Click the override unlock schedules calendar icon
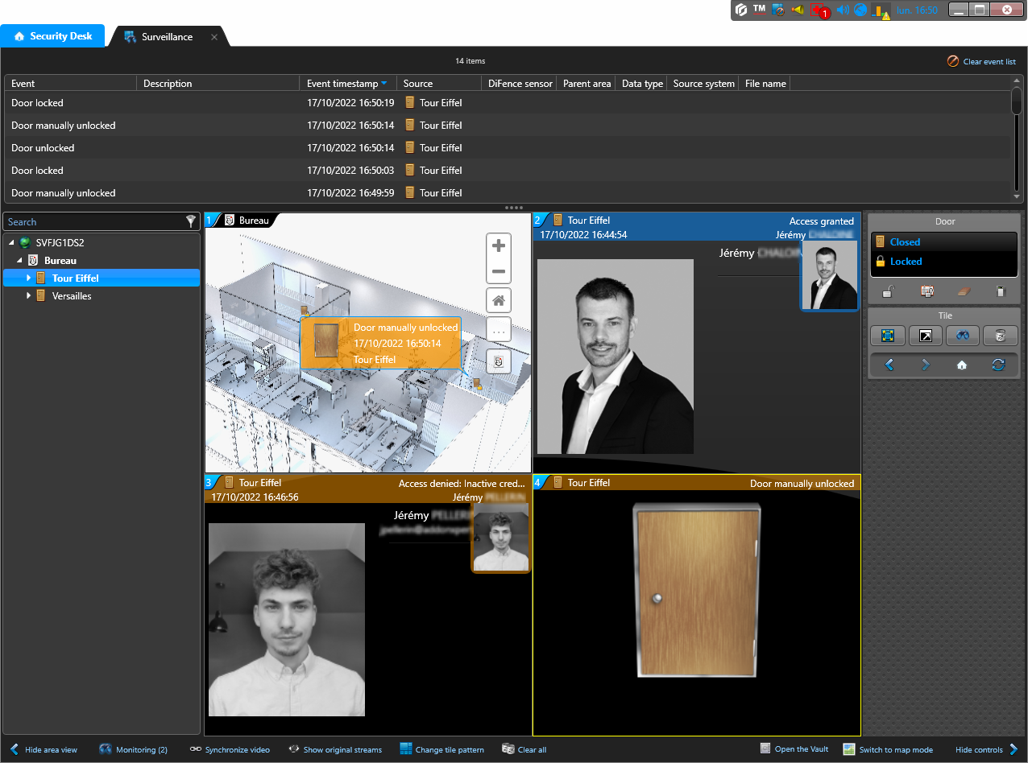This screenshot has width=1028, height=763. click(x=926, y=291)
